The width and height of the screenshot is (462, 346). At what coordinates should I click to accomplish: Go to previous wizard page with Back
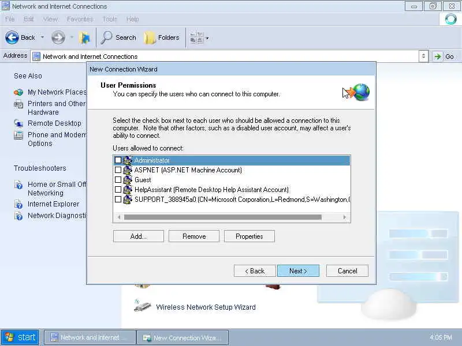click(x=255, y=271)
